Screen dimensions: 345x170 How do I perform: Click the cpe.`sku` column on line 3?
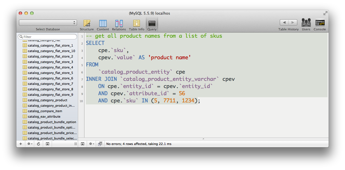112,50
